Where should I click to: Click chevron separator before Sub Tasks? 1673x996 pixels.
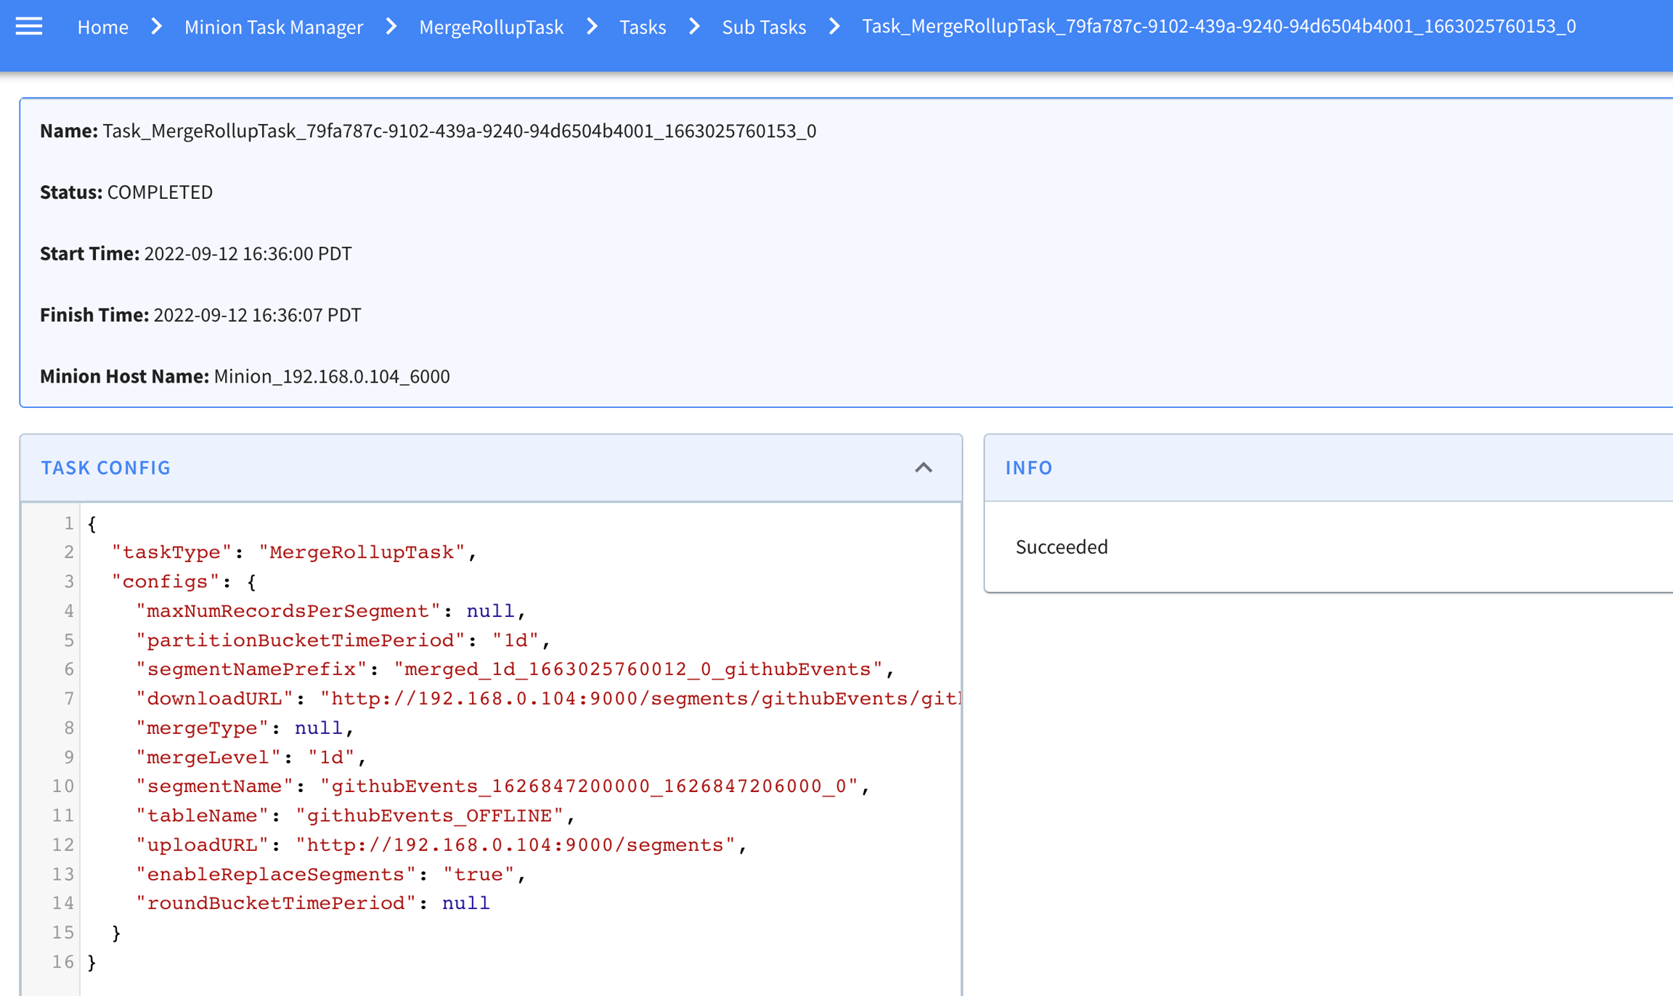click(694, 27)
